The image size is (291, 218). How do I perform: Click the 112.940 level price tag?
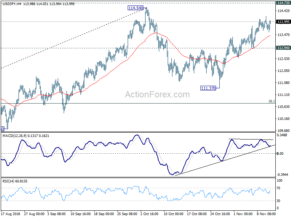(x=283, y=48)
